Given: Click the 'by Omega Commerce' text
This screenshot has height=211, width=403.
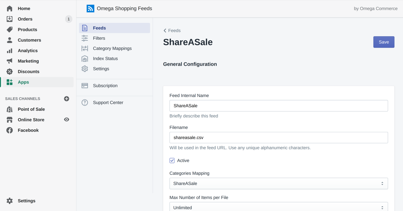Looking at the screenshot, I should point(376,8).
